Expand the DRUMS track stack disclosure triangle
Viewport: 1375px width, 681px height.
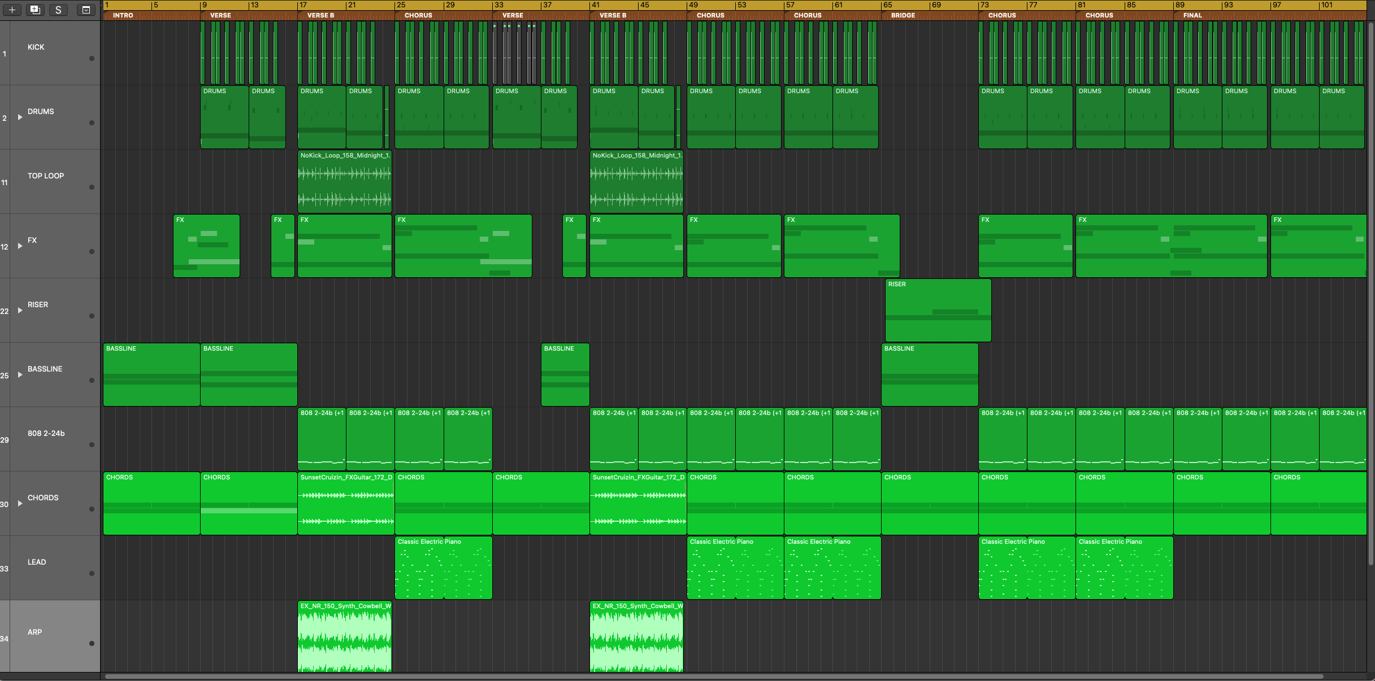20,117
